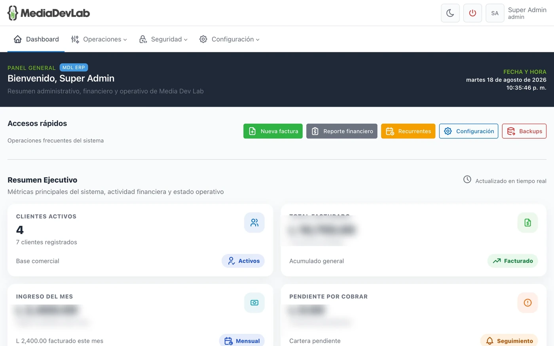Click the date 'martes 18 de agosto de 2026'
This screenshot has height=346, width=554.
click(x=506, y=80)
